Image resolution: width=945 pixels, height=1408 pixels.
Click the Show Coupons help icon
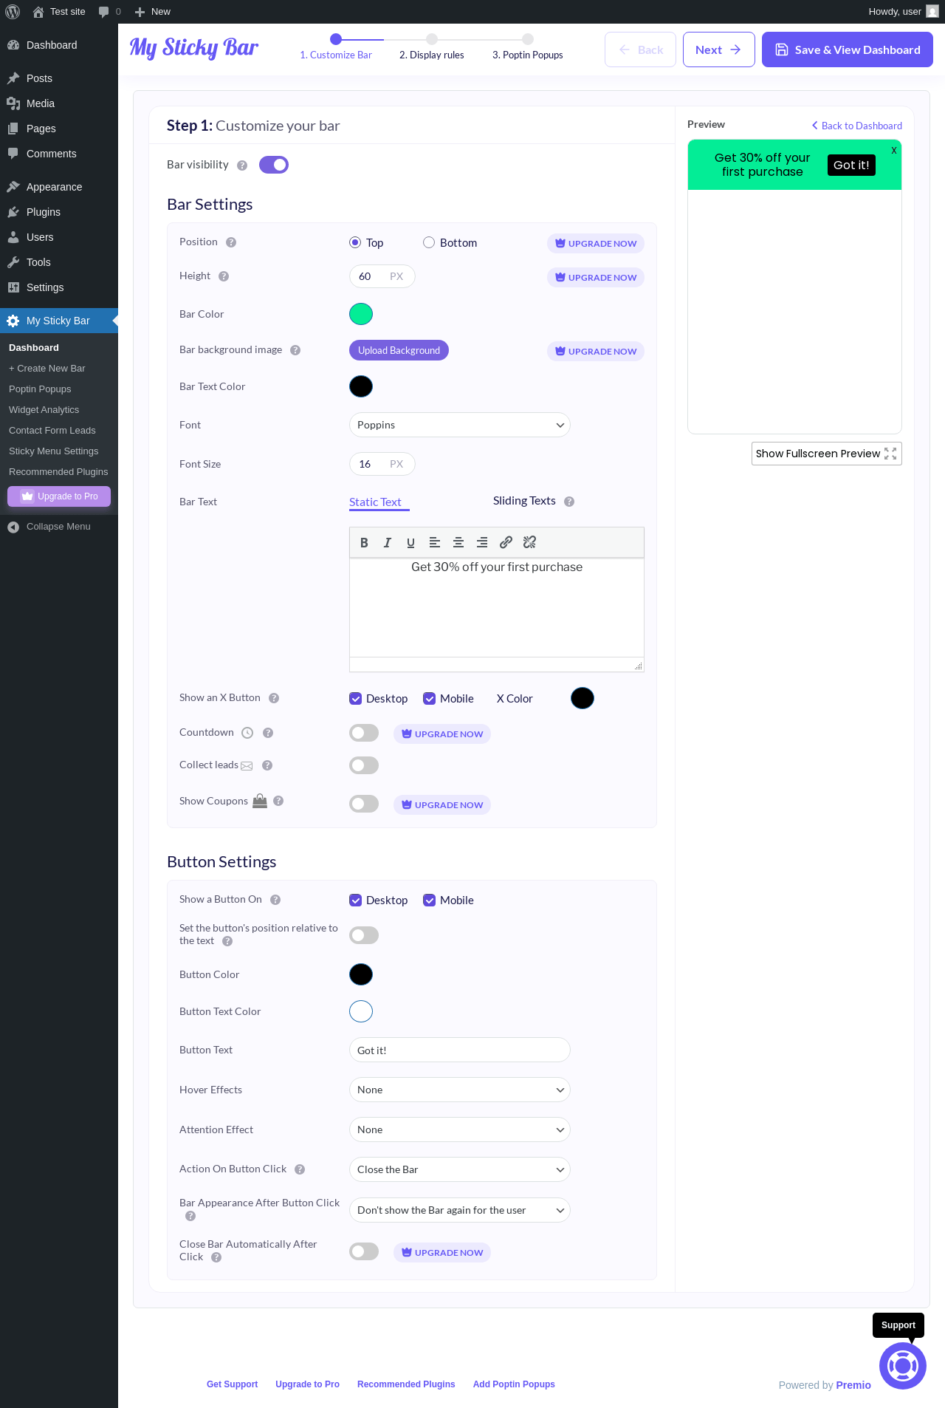pos(278,801)
